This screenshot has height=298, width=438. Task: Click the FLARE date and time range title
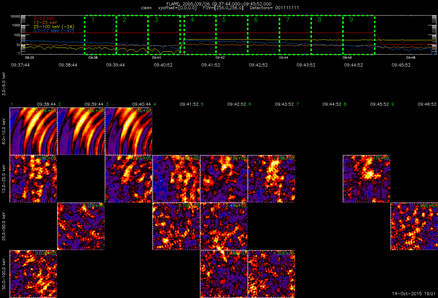pyautogui.click(x=219, y=4)
